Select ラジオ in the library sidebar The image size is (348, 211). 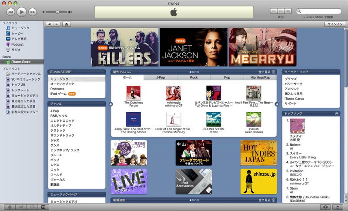16,50
